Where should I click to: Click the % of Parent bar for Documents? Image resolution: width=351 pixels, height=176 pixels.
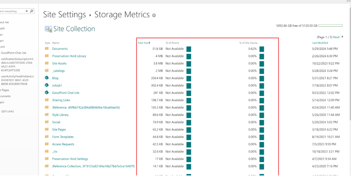189,49
